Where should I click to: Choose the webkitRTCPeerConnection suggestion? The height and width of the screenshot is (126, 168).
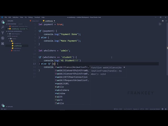coord(72,77)
